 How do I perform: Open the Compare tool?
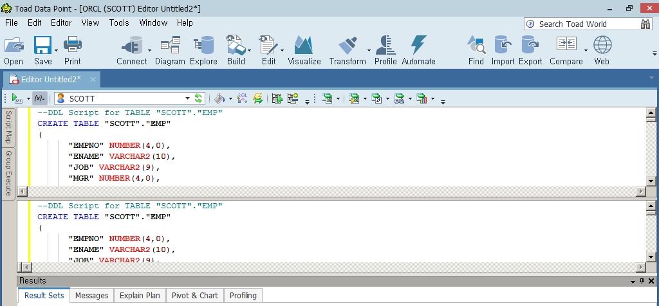pos(566,50)
